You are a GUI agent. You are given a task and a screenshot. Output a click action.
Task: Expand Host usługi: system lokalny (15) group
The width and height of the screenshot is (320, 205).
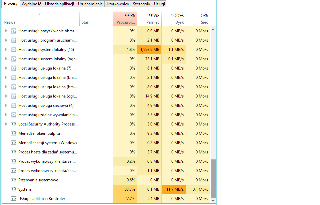[6, 50]
